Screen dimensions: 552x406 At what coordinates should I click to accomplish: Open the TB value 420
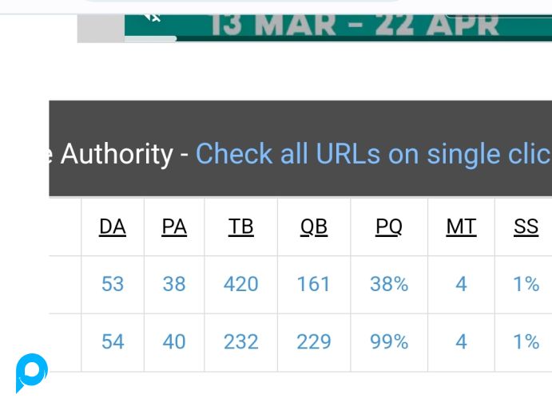click(x=240, y=284)
